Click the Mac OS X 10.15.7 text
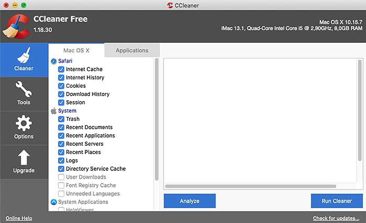The image size is (366, 223). 341,22
